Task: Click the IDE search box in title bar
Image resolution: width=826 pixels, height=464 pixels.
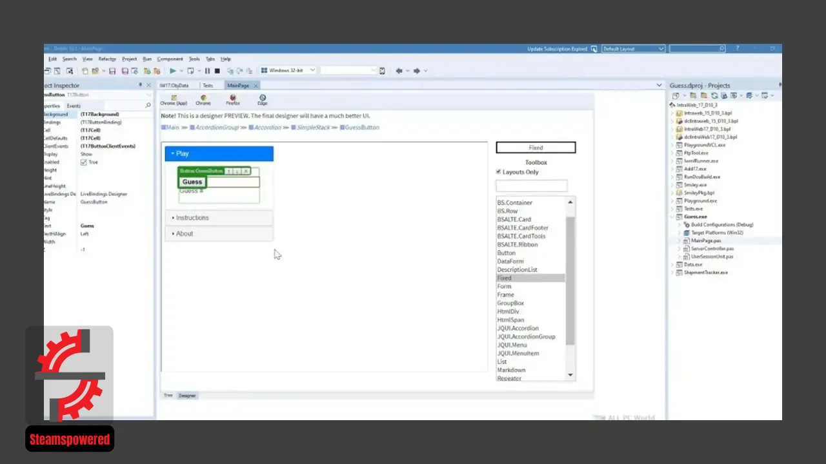Action: (x=697, y=49)
